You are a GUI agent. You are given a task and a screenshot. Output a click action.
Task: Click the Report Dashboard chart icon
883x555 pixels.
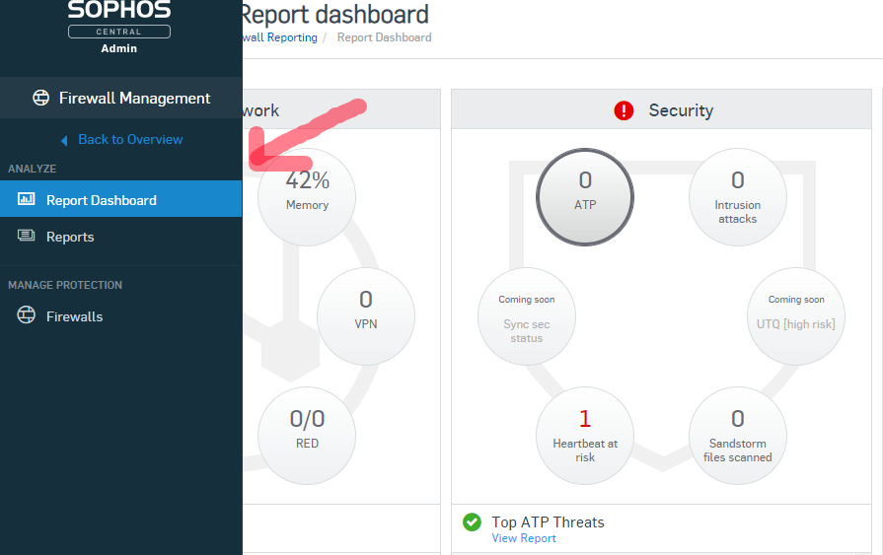(26, 199)
